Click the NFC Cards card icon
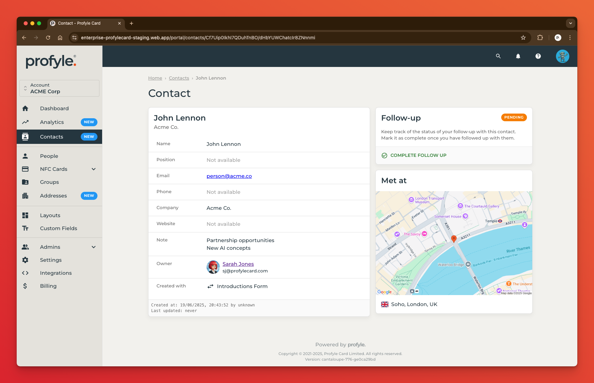 click(x=25, y=169)
